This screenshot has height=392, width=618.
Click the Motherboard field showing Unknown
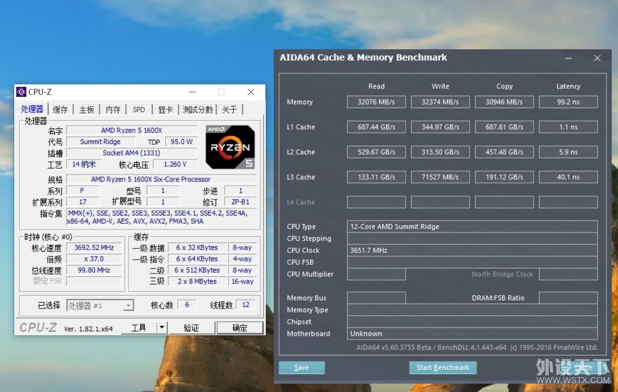pos(472,334)
